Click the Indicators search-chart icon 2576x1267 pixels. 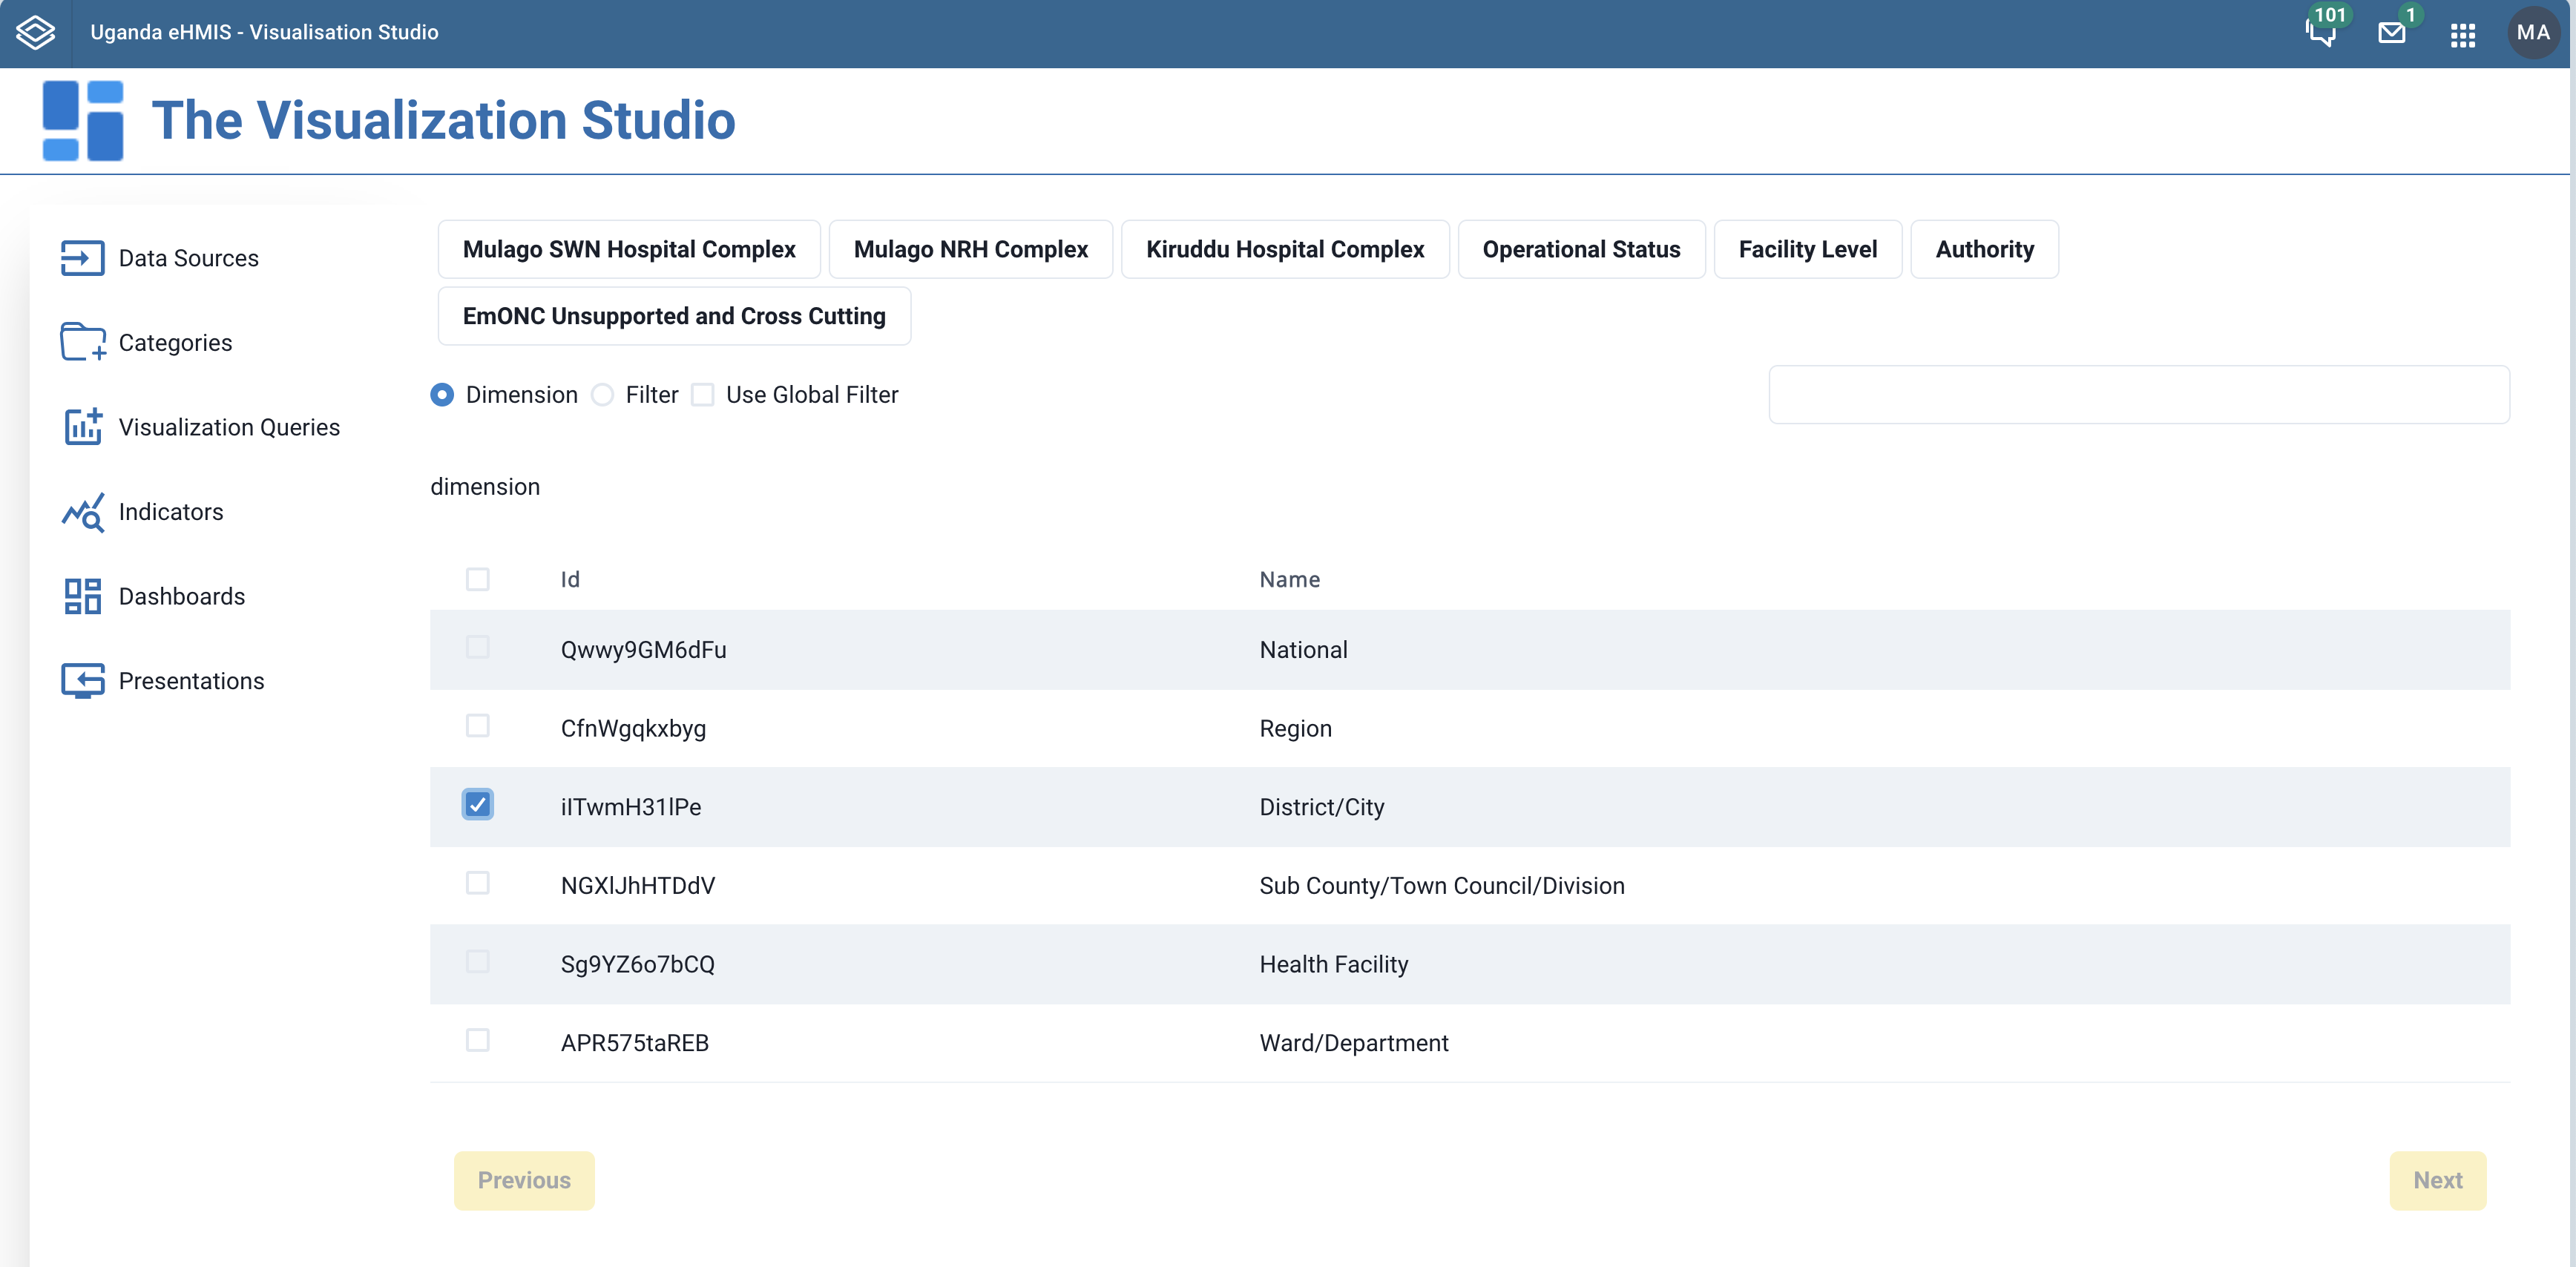pyautogui.click(x=83, y=512)
